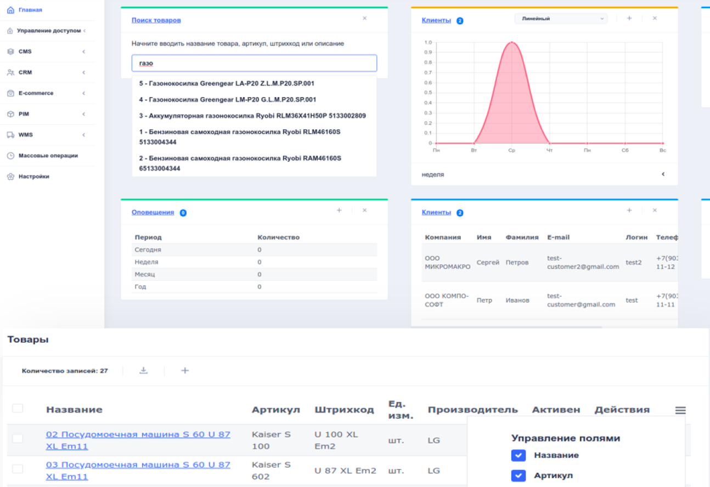Click the Клиенты table horizontal scrollbar
Image resolution: width=710 pixels, height=487 pixels.
point(506,327)
